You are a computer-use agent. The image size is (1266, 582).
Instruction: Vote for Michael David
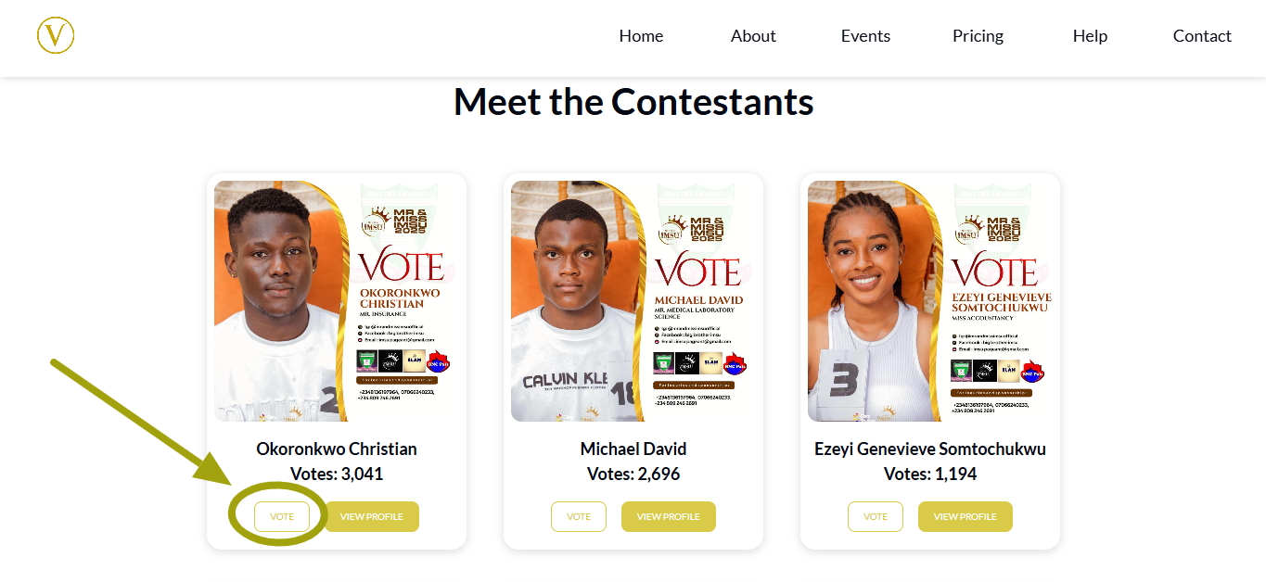click(x=579, y=517)
